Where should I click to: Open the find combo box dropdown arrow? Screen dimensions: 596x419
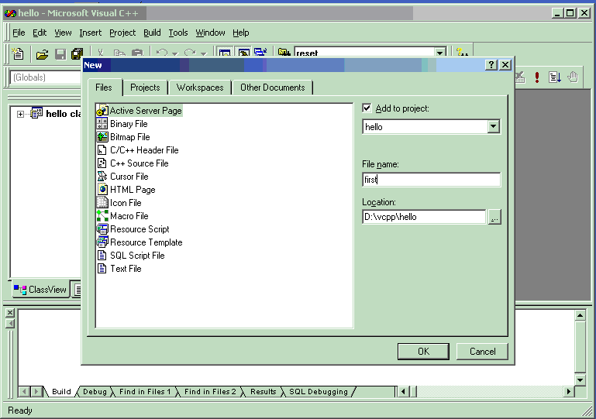pyautogui.click(x=439, y=53)
